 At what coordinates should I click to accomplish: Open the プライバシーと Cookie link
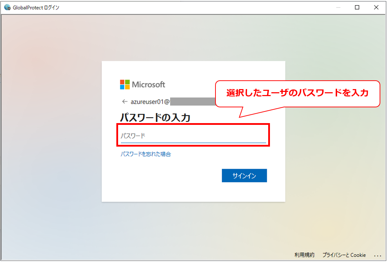coord(344,255)
